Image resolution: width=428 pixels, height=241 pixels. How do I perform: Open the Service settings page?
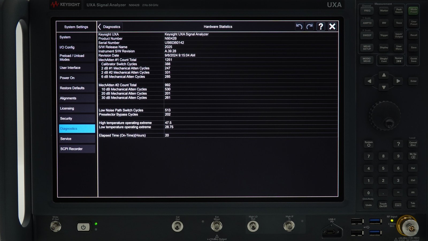[x=77, y=139]
